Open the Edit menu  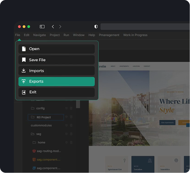tap(27, 35)
